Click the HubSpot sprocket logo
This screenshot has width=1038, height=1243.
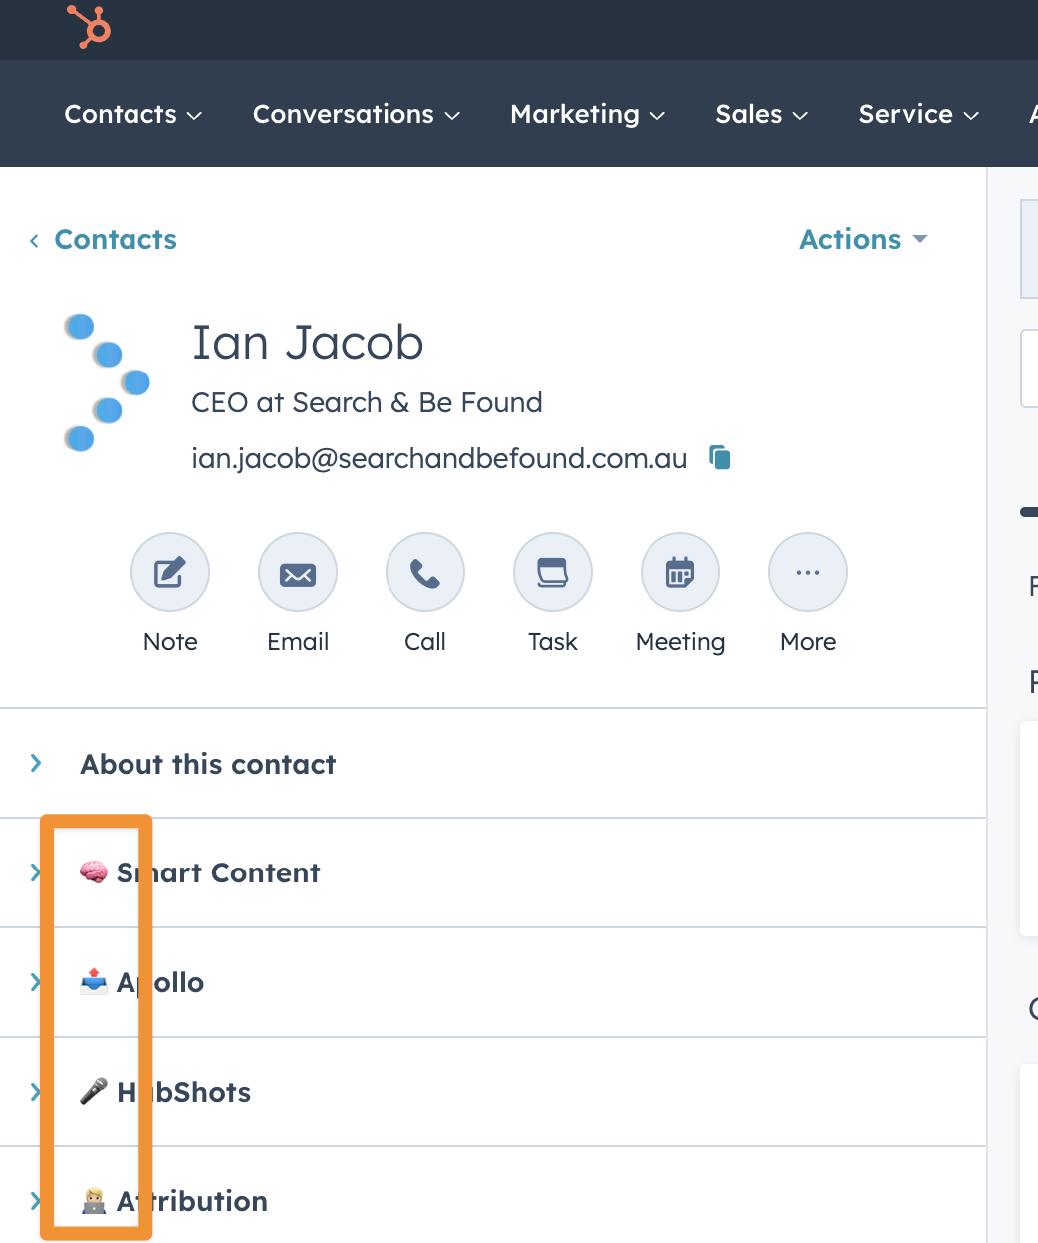coord(90,27)
